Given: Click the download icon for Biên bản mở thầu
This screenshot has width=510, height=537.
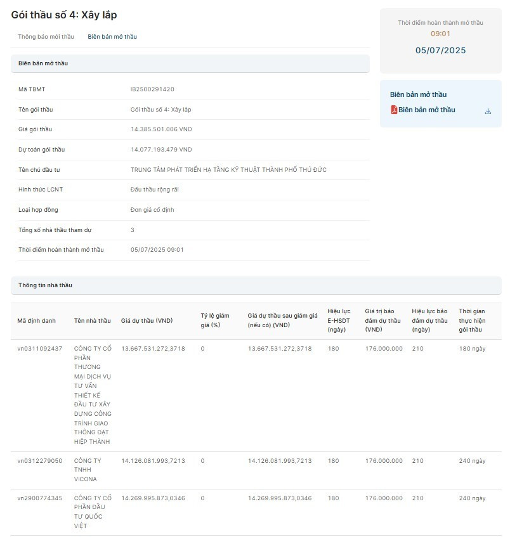Looking at the screenshot, I should 488,111.
